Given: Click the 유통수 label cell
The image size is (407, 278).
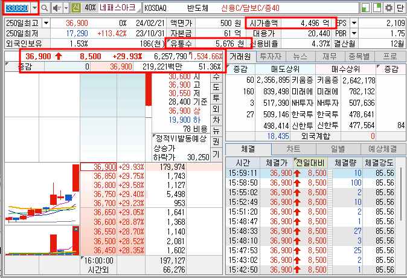Looking at the screenshot, I should click(x=181, y=44).
